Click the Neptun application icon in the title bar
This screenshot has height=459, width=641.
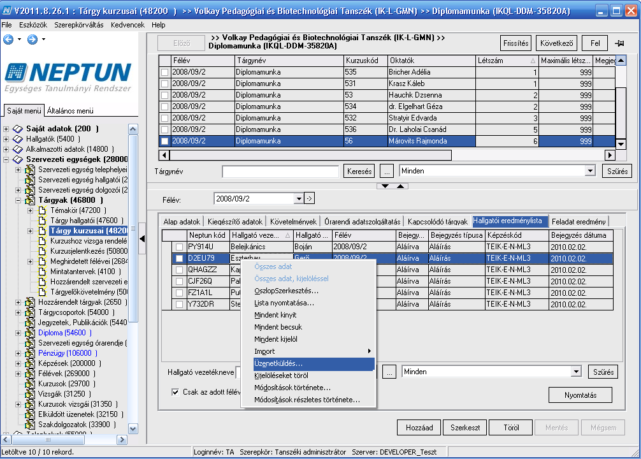click(7, 11)
